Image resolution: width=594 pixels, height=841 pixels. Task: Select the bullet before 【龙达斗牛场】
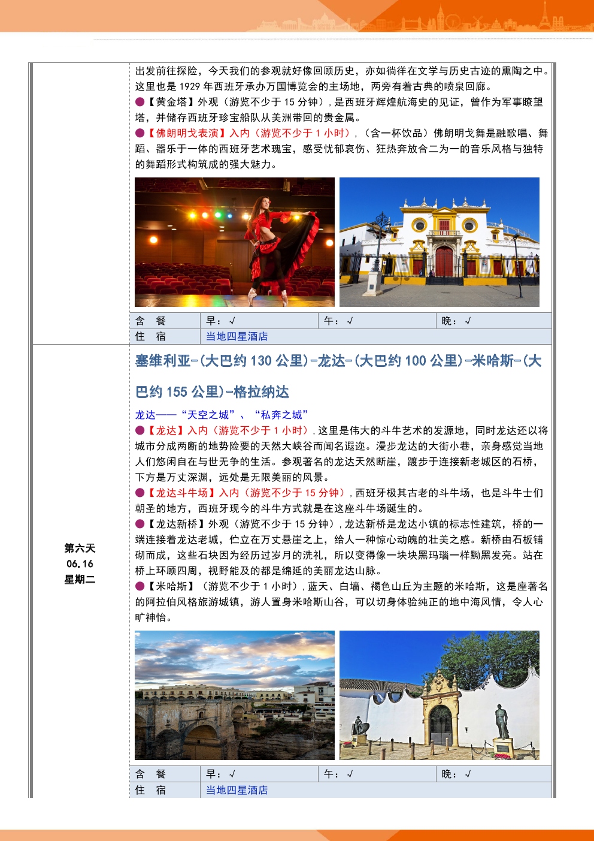140,493
